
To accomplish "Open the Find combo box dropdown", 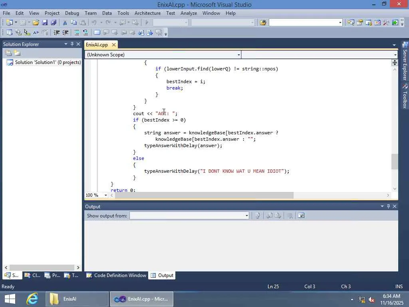I will click(340, 22).
